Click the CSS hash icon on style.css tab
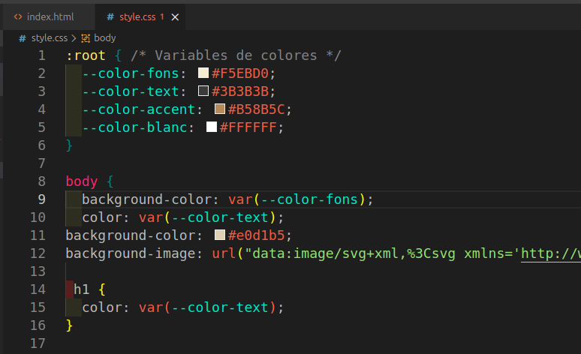 (110, 16)
